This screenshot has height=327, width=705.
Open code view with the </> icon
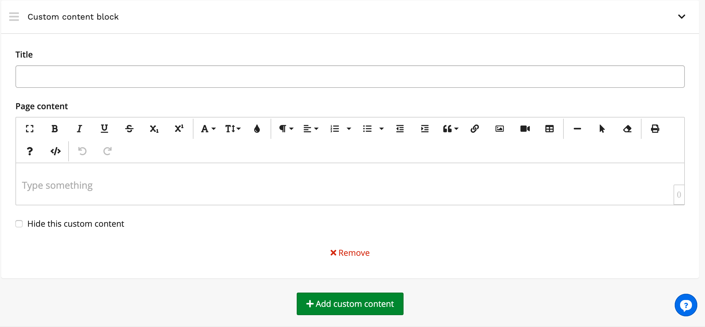[x=55, y=151]
